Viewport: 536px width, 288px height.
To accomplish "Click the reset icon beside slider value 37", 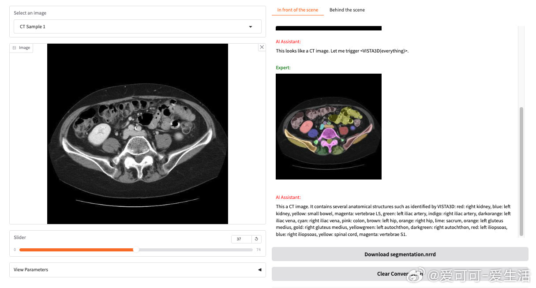I will (x=257, y=239).
